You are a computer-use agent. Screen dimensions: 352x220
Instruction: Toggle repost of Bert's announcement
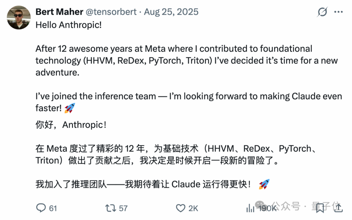click(110, 208)
